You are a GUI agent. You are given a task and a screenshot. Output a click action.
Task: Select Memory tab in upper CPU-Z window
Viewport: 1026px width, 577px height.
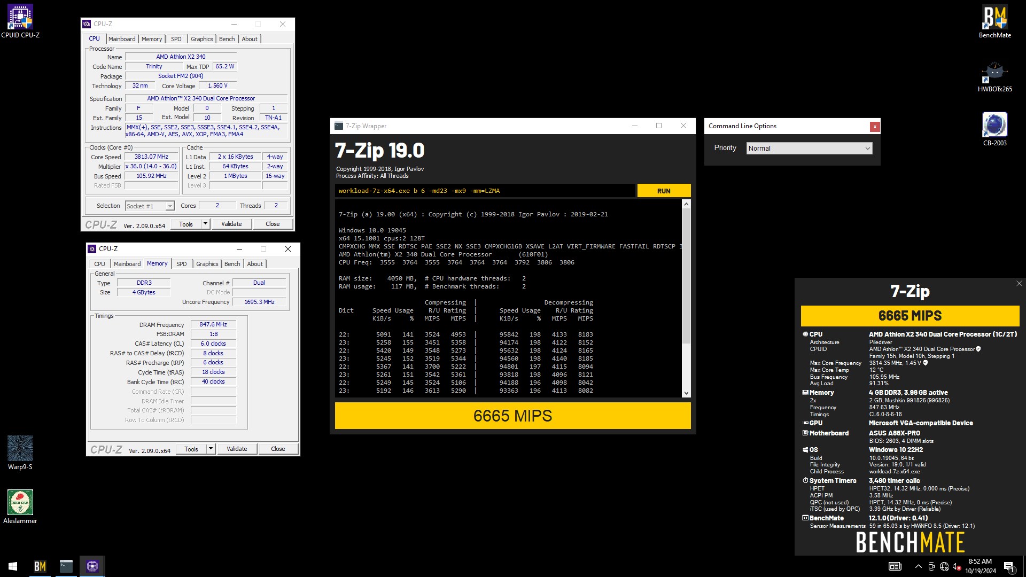click(152, 39)
